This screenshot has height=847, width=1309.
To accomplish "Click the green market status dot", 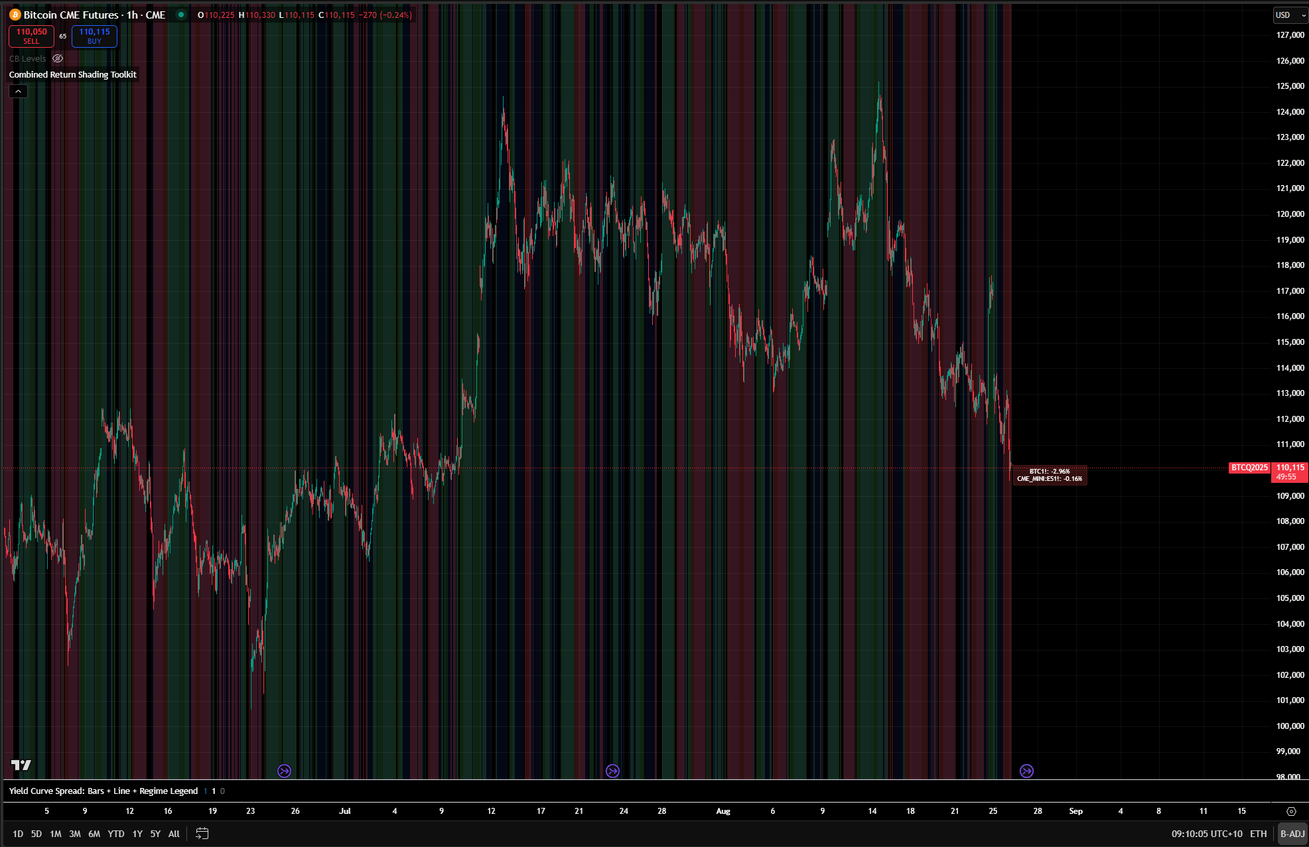I will tap(180, 15).
